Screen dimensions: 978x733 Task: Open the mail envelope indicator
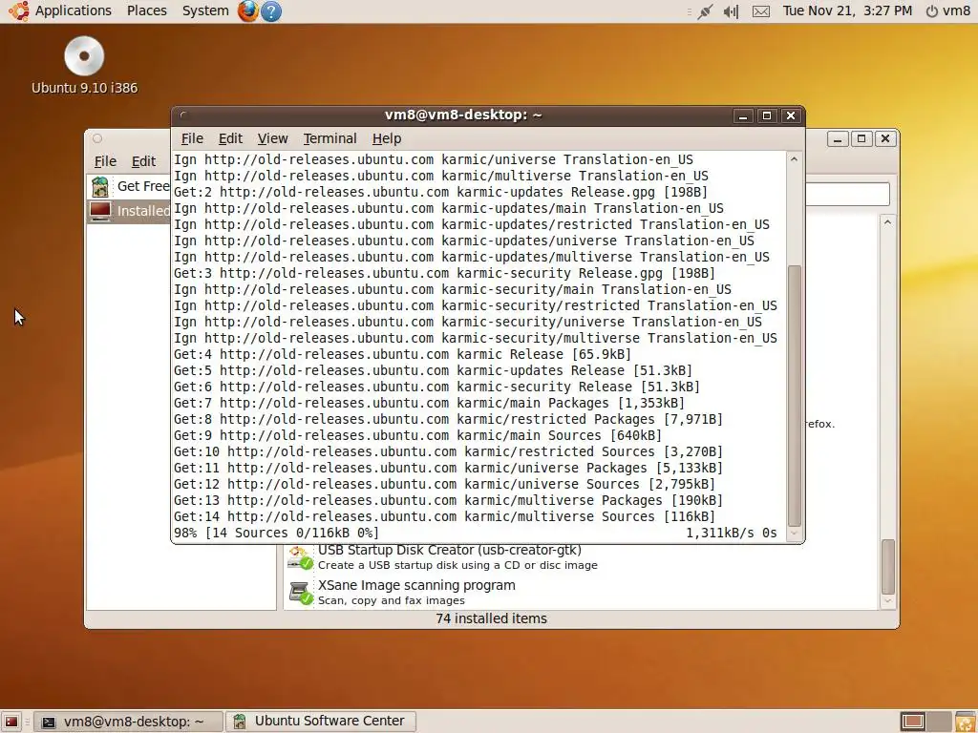[x=761, y=11]
